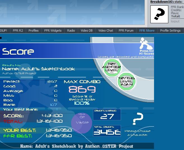Click the large Max Combo 869 number
Viewport: 184px width, 150px height.
[82, 89]
